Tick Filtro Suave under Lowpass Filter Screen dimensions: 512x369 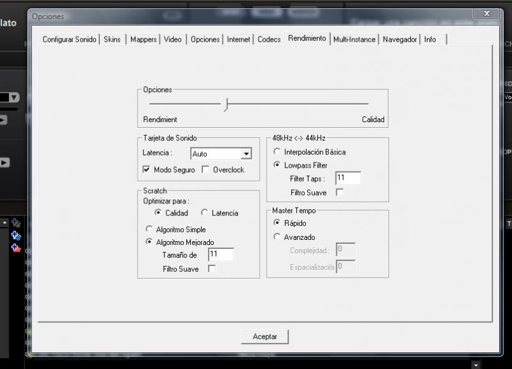pos(340,192)
